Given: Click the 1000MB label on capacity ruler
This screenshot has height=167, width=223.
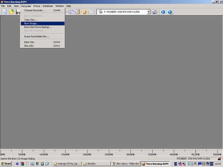Looking at the screenshot, I should (x=44, y=154).
